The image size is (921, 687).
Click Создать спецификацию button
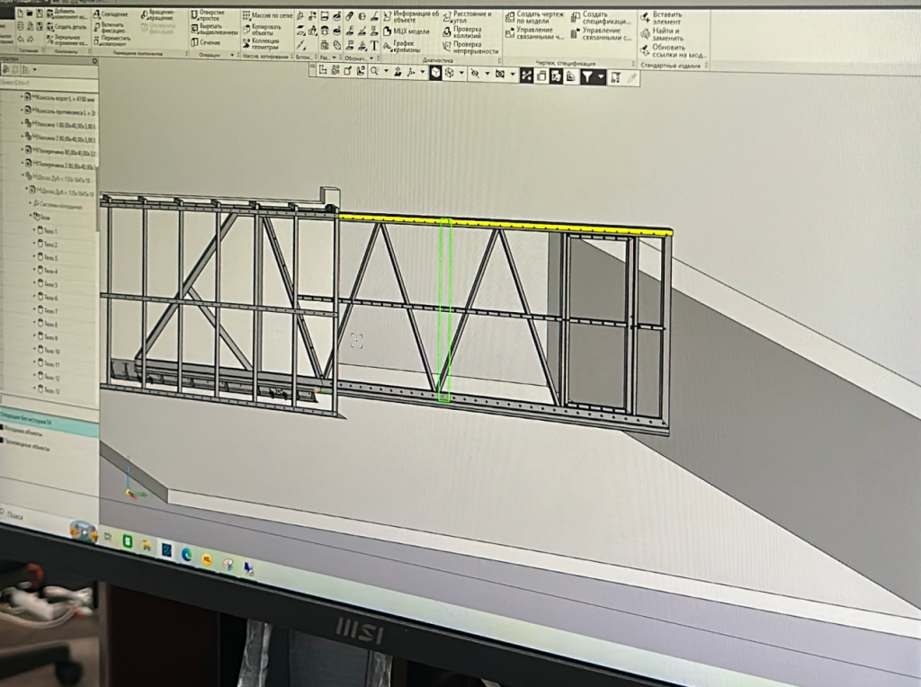click(600, 18)
